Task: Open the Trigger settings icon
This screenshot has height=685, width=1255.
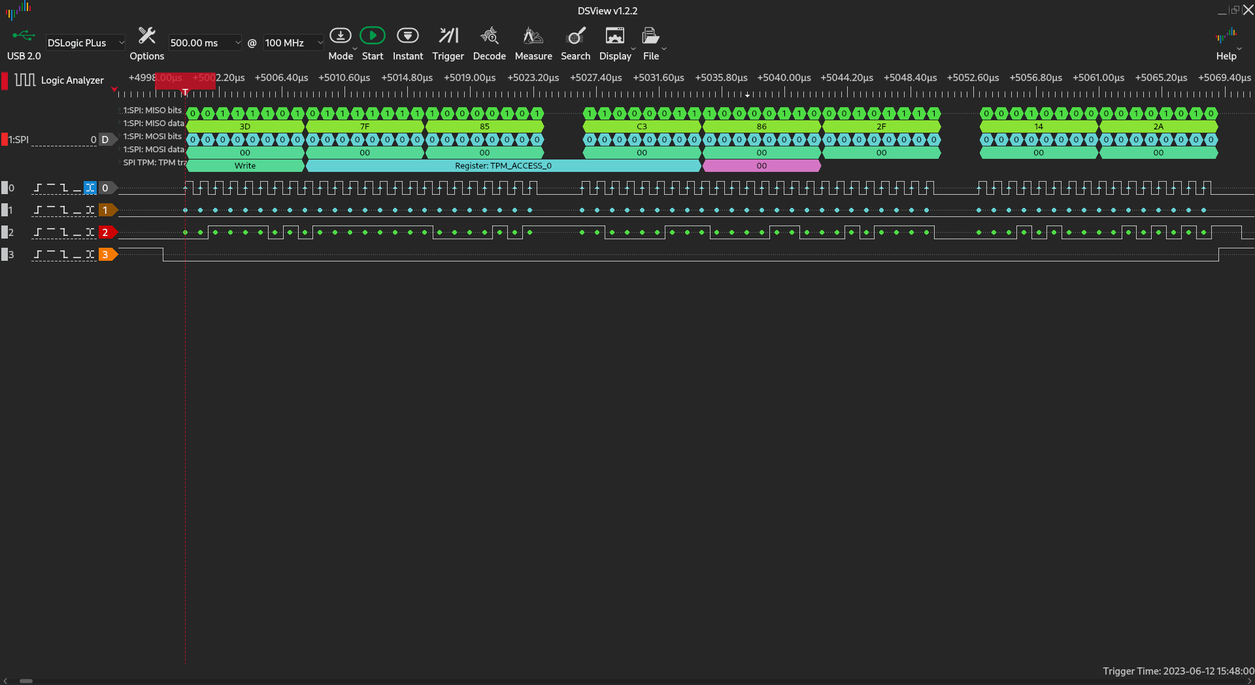Action: pyautogui.click(x=448, y=35)
